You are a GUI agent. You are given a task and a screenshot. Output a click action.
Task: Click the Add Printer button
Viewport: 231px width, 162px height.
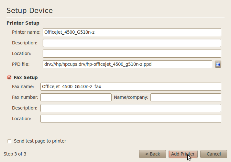tap(183, 154)
